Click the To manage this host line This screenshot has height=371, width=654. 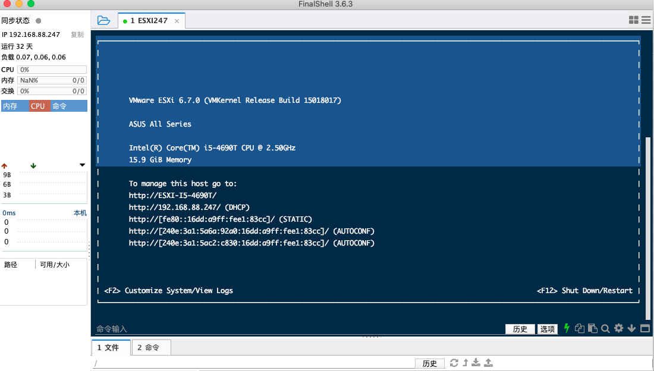[x=183, y=184]
